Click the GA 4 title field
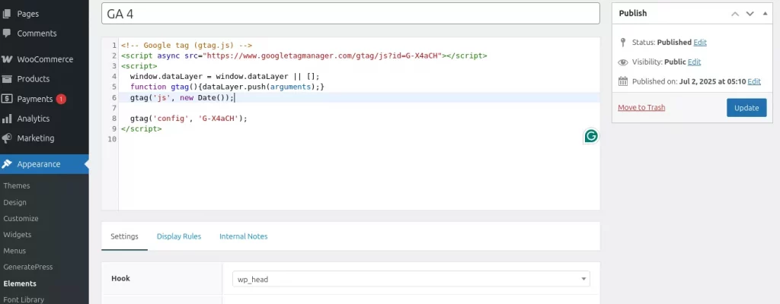The image size is (780, 304). click(350, 14)
